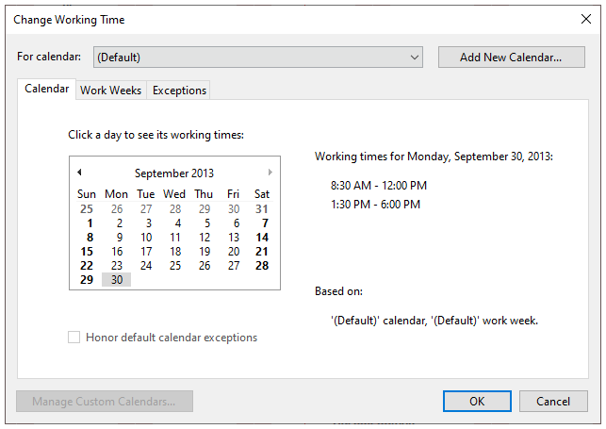This screenshot has height=429, width=606.
Task: Select Thursday September 26
Action: (x=205, y=266)
